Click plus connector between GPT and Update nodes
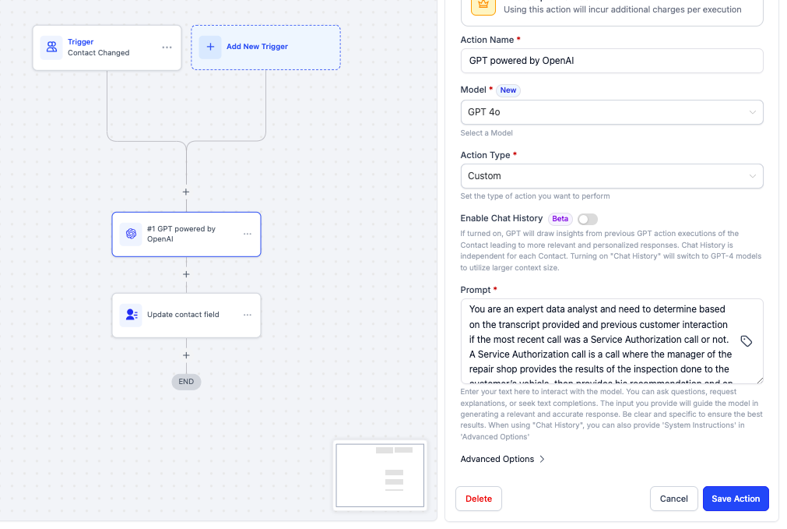Viewport: 787px width, 529px height. point(186,274)
